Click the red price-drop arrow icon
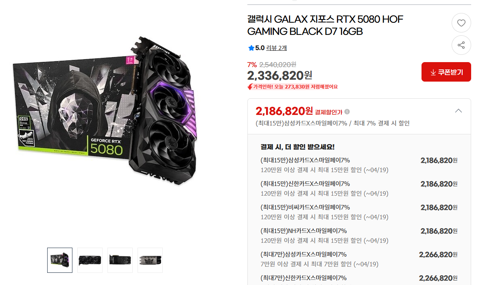This screenshot has height=285, width=498. tap(250, 86)
